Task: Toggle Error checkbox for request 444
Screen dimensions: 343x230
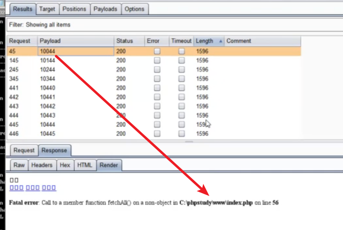Action: coord(157,115)
